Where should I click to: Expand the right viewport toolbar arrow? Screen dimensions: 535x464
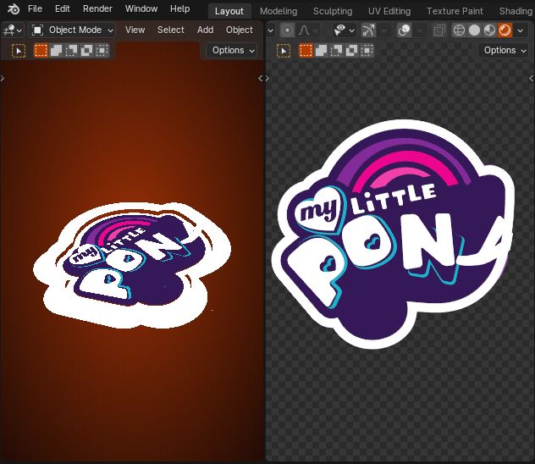(267, 79)
